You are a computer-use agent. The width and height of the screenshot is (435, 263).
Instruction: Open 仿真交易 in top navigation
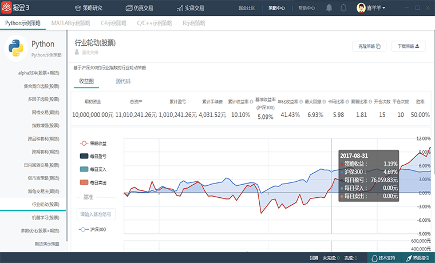point(139,8)
